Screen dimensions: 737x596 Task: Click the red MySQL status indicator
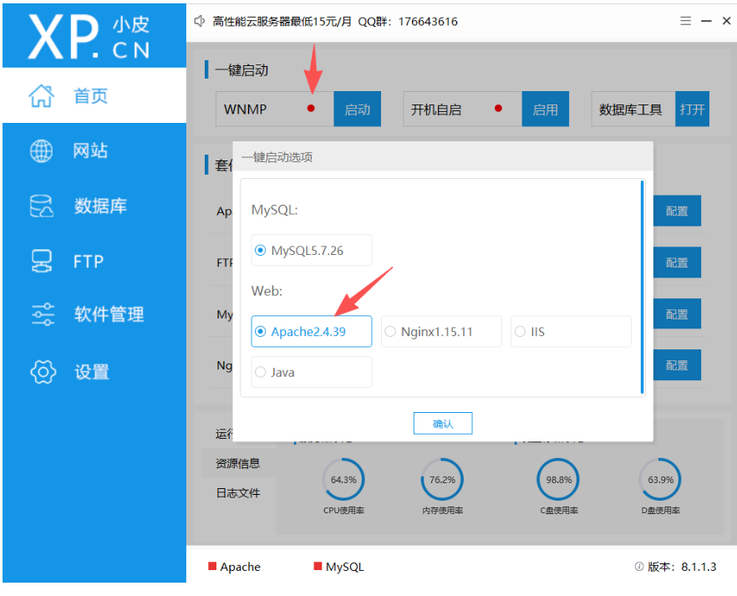click(x=318, y=566)
